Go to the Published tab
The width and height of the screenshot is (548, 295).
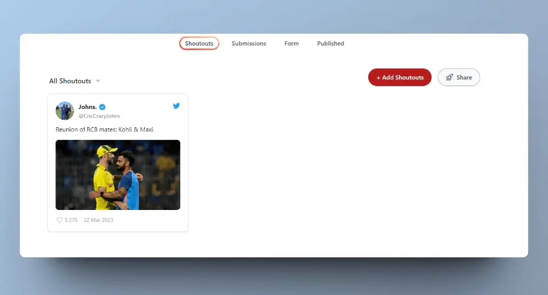331,43
